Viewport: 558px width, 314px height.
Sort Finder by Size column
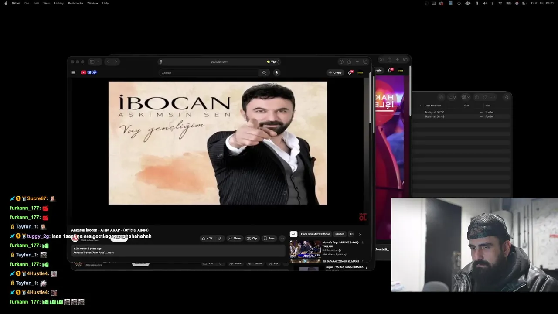[466, 106]
